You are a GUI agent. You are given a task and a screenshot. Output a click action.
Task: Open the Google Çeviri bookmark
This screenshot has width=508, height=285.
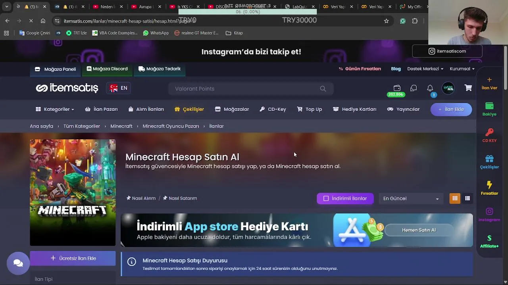pos(35,33)
